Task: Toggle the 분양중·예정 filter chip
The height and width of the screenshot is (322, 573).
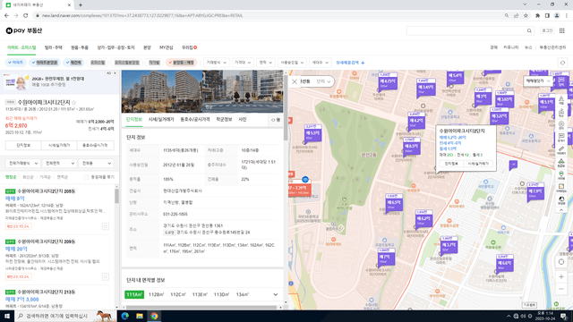Action: [x=181, y=63]
